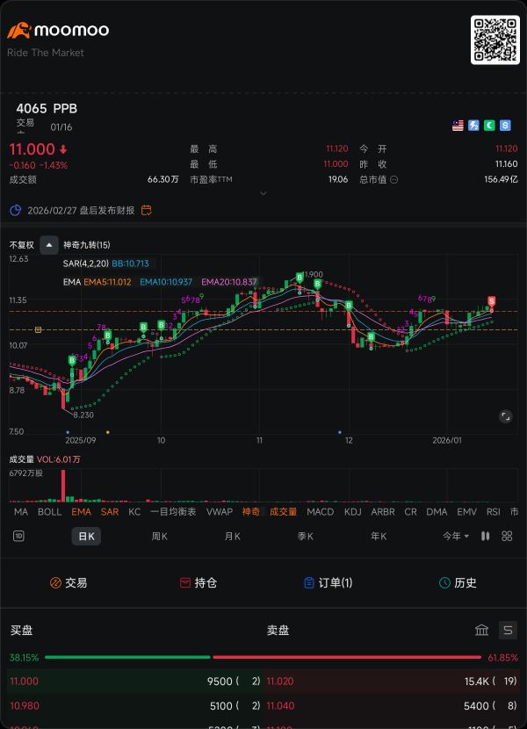The height and width of the screenshot is (729, 527).
Task: Collapse indicator legend with up-arrow button
Action: pos(49,245)
